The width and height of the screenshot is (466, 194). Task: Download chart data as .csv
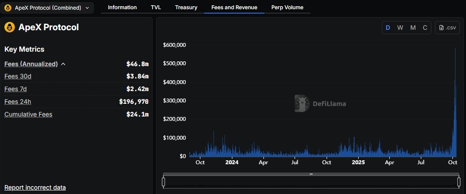[447, 28]
